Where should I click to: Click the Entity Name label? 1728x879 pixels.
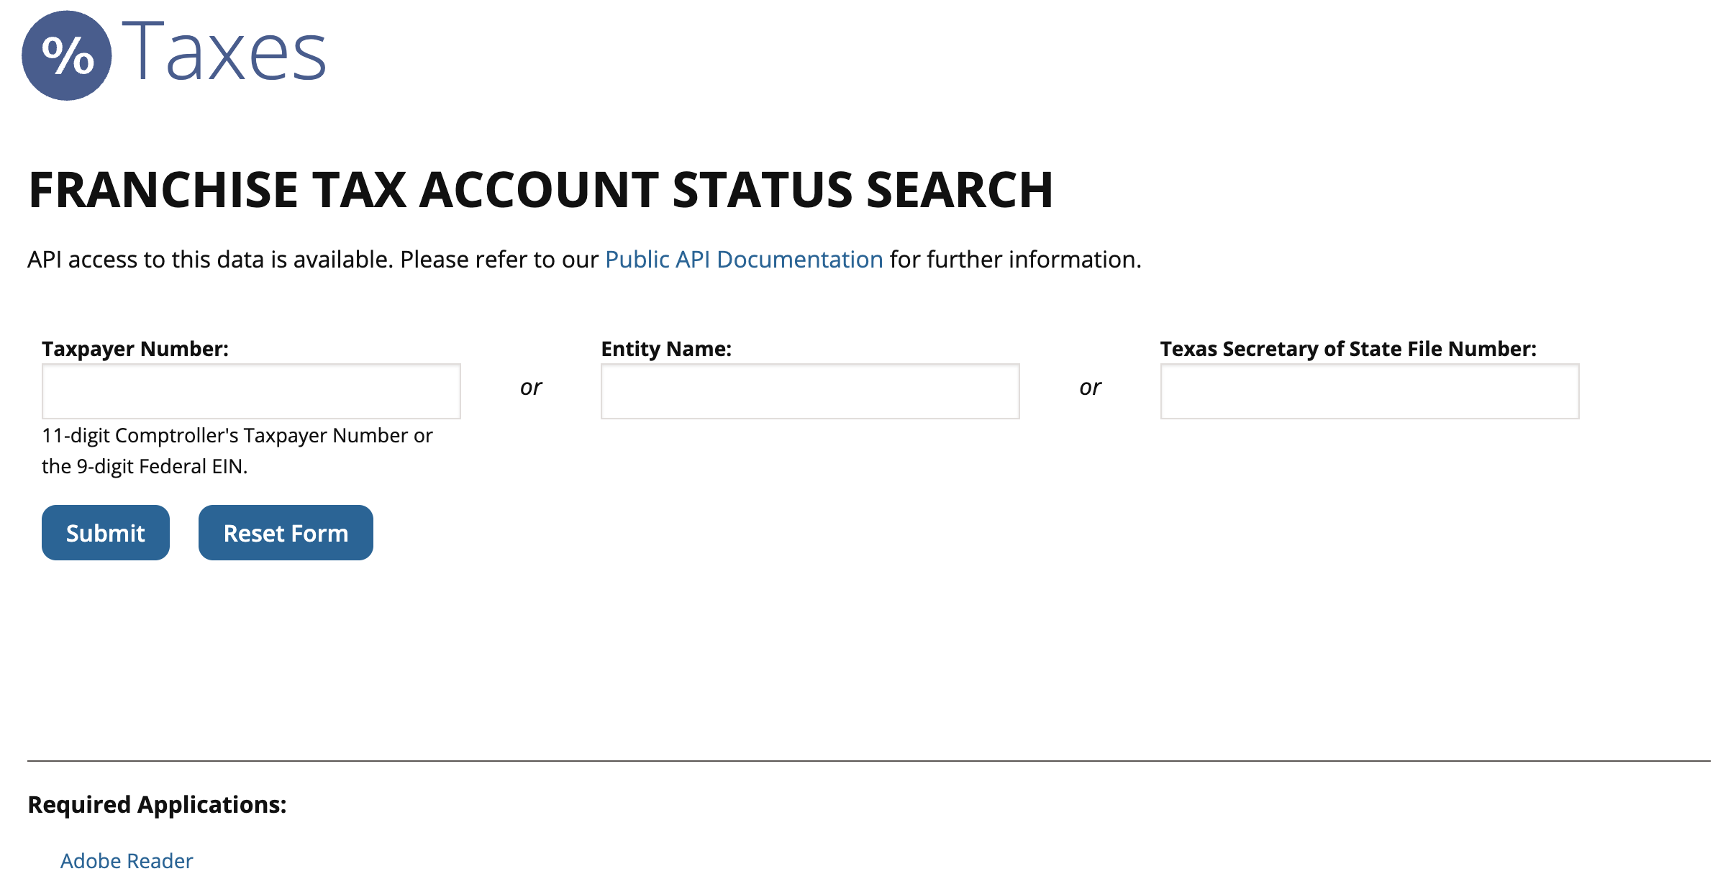pyautogui.click(x=666, y=349)
